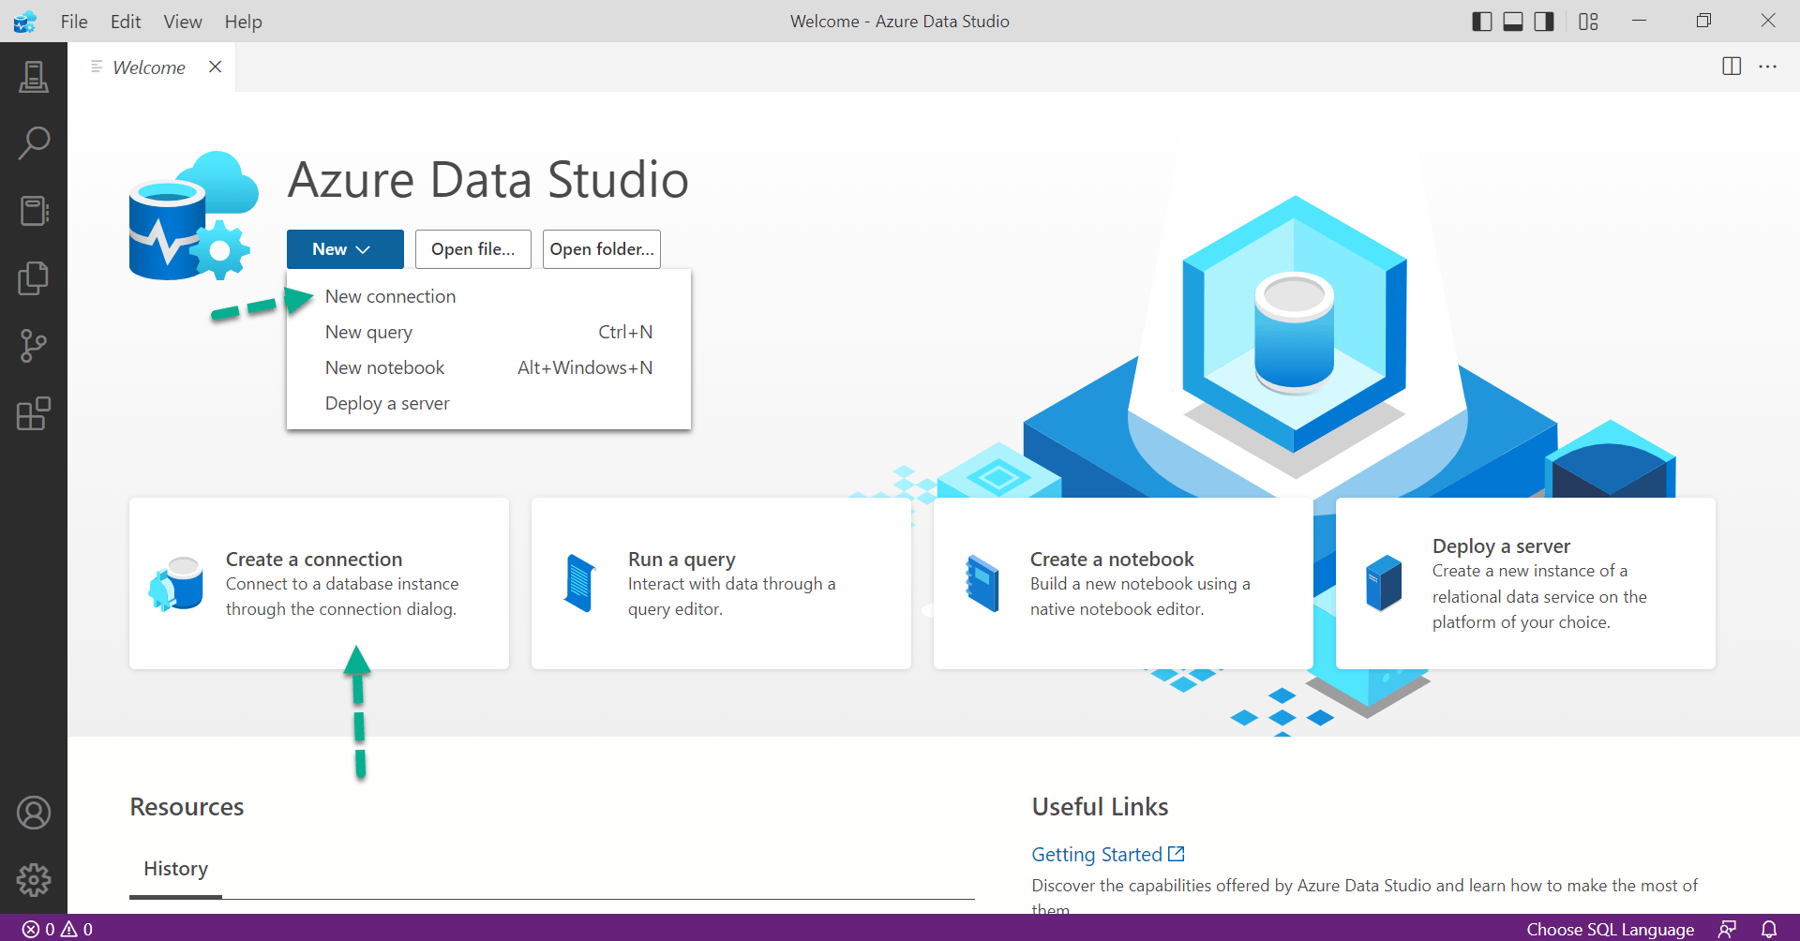Choose New notebook from the dropdown
This screenshot has height=941, width=1800.
coord(488,367)
